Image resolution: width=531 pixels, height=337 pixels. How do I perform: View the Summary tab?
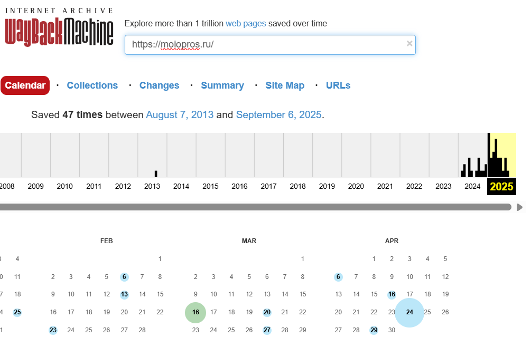pyautogui.click(x=222, y=85)
